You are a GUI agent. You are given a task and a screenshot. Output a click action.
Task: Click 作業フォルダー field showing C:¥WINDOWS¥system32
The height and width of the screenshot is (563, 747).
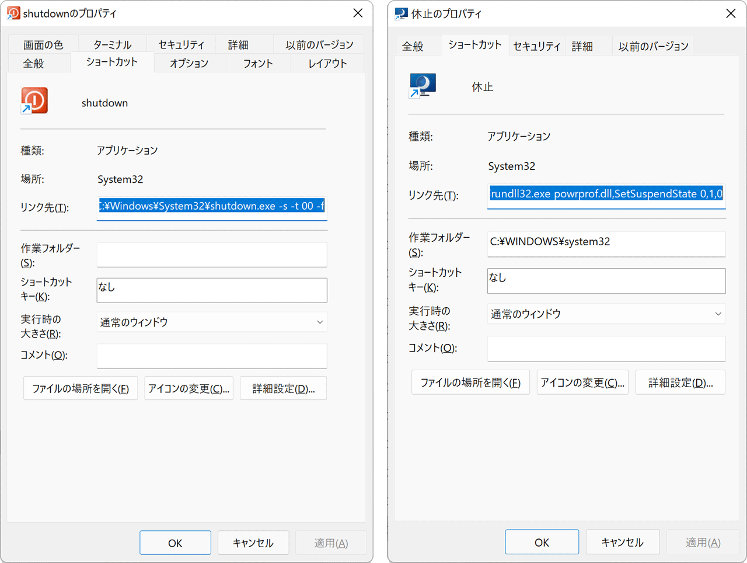tap(606, 244)
